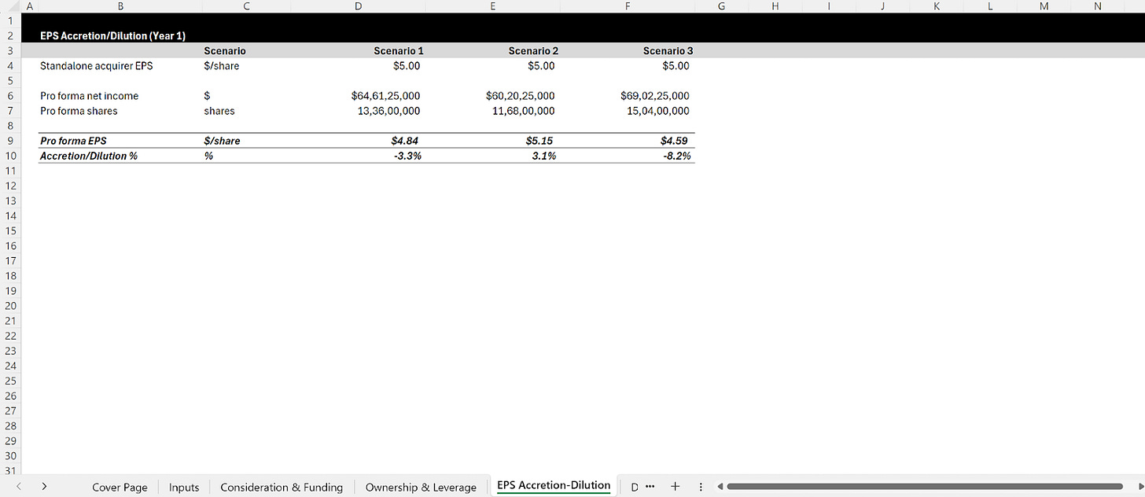Screen dimensions: 1145x497
Task: Select column H header
Action: coord(775,6)
